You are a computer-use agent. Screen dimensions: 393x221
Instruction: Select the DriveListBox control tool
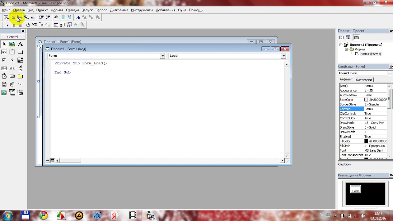pyautogui.click(x=12, y=76)
